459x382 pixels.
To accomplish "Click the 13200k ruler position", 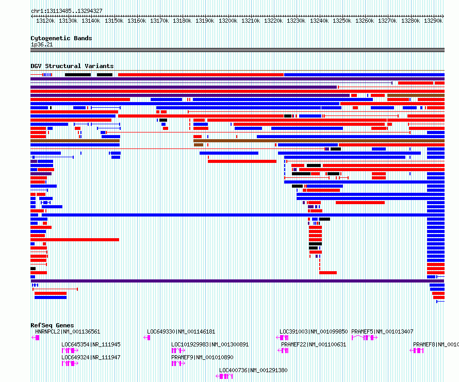I will (x=228, y=21).
